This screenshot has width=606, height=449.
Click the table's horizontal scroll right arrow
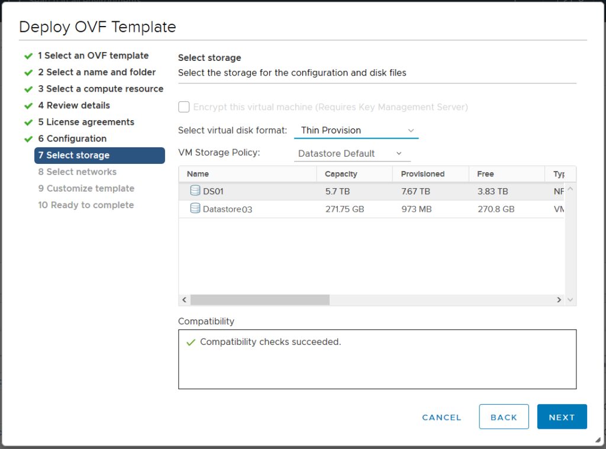click(x=559, y=300)
